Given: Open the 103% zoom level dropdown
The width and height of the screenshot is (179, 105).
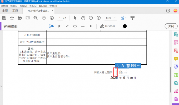Looking at the screenshot, I should pyautogui.click(x=111, y=18).
